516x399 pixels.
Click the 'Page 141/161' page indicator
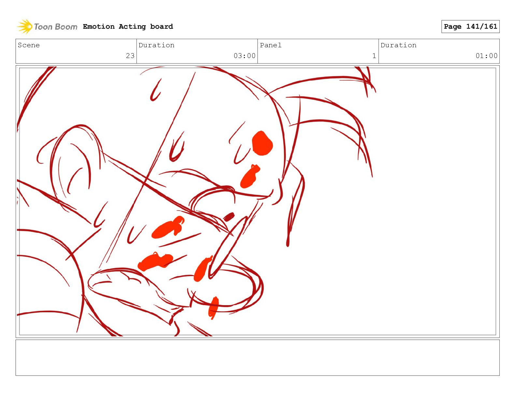pyautogui.click(x=470, y=26)
